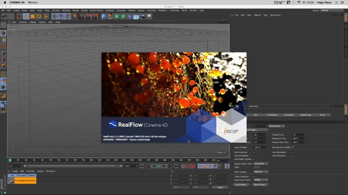Image resolution: width=348 pixels, height=195 pixels.
Task: Click the Undo arrow in the toolbar
Action: click(5, 17)
